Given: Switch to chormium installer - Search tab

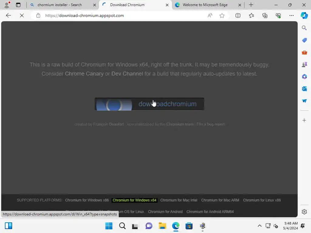Looking at the screenshot, I should tap(60, 5).
